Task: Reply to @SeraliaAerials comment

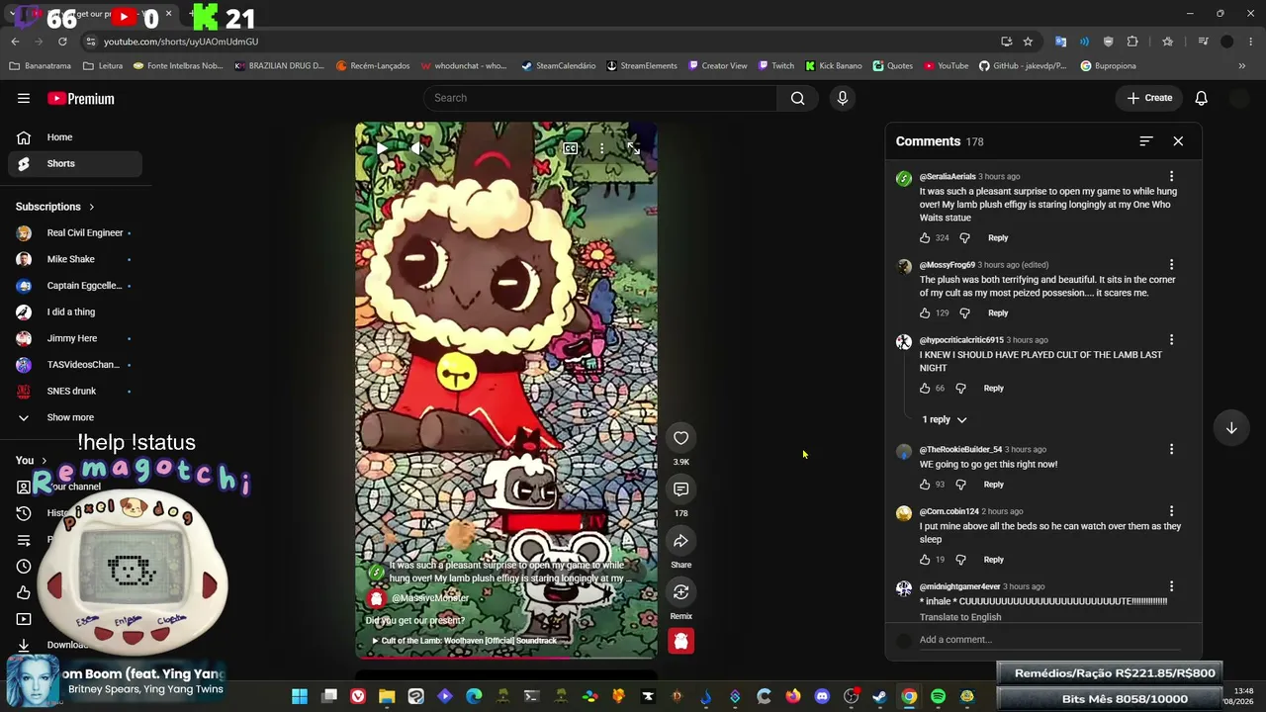Action: click(998, 238)
